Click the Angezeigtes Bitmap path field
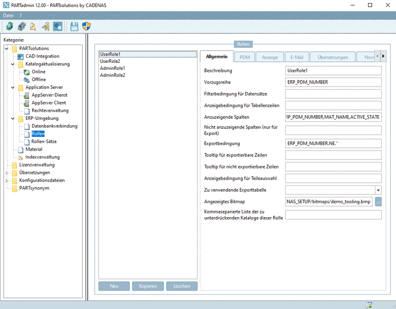 point(329,202)
